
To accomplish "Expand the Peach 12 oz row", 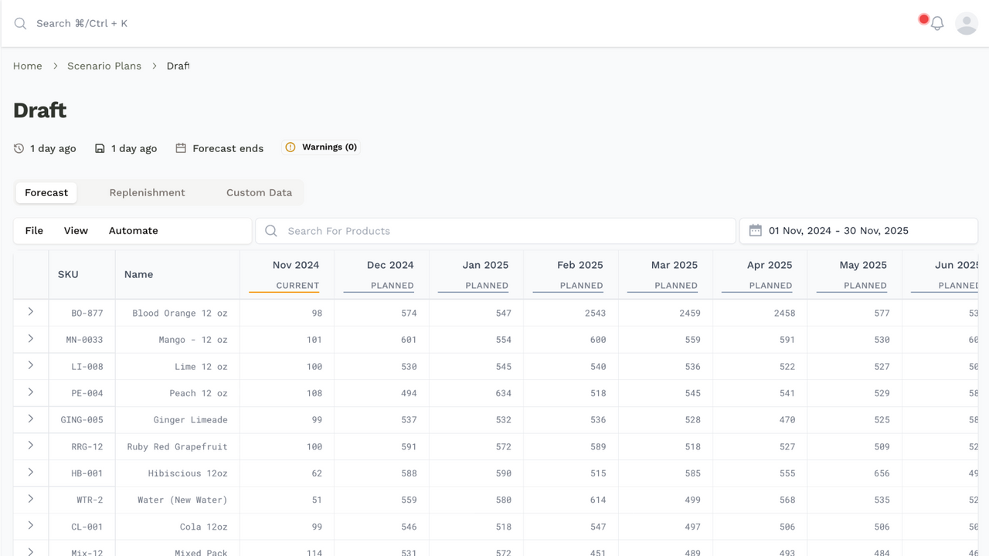I will click(31, 392).
